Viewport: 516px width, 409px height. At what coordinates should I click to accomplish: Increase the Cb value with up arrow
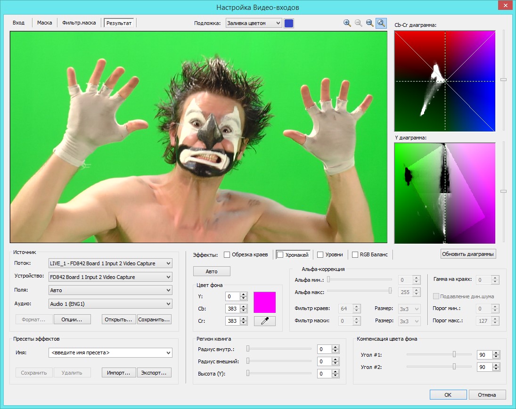(244, 307)
